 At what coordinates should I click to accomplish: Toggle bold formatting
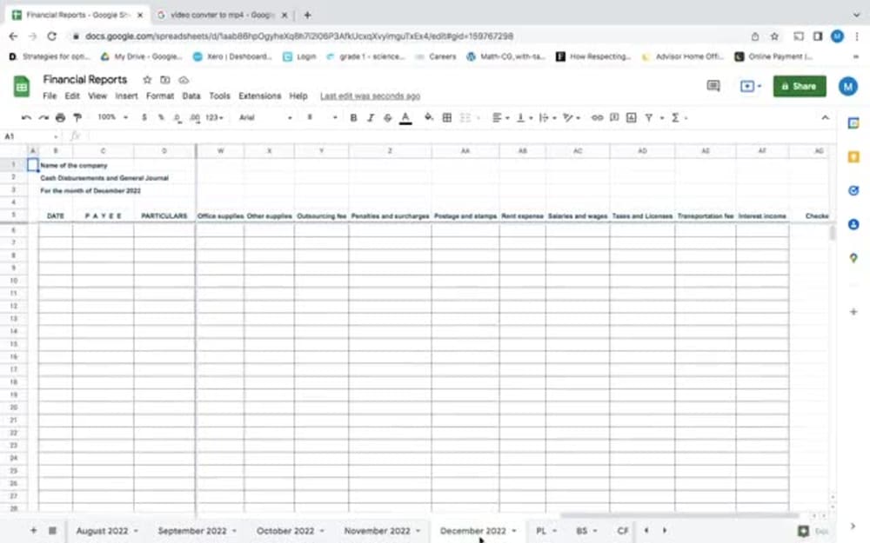click(353, 117)
